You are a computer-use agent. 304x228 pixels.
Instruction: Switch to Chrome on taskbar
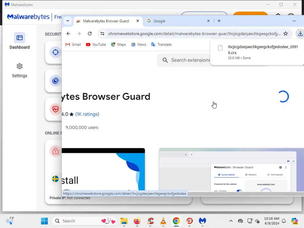tap(176, 221)
